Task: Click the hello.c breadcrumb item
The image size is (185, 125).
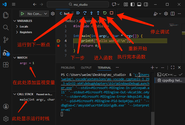Action: click(70, 21)
